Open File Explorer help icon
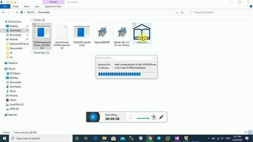 click(251, 6)
